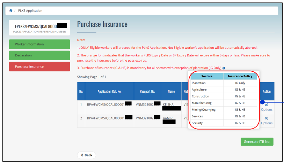Click info icon beside note 3
Screen dimensions: 284x163
[x=224, y=68]
